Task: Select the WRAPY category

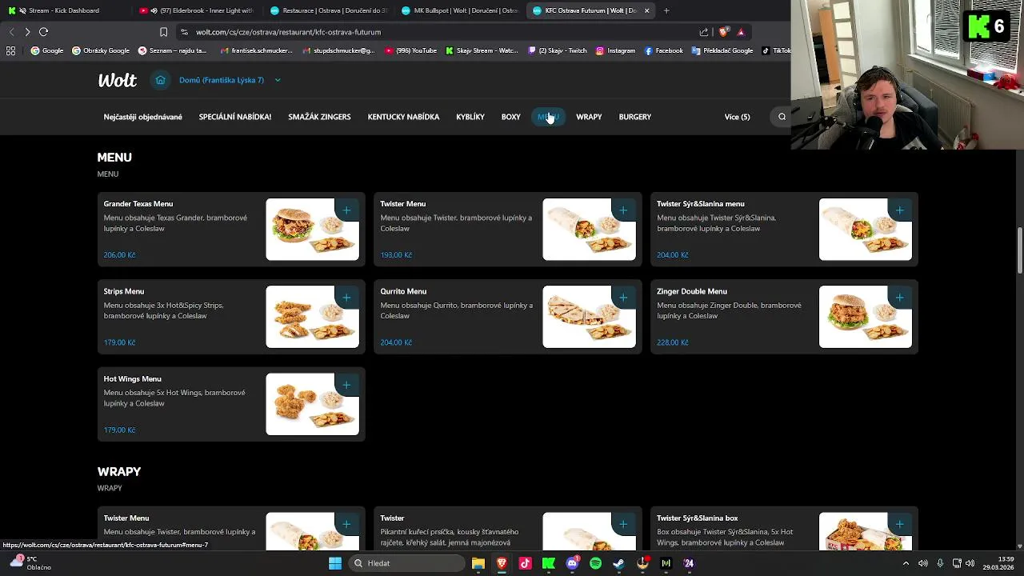Action: 589,117
